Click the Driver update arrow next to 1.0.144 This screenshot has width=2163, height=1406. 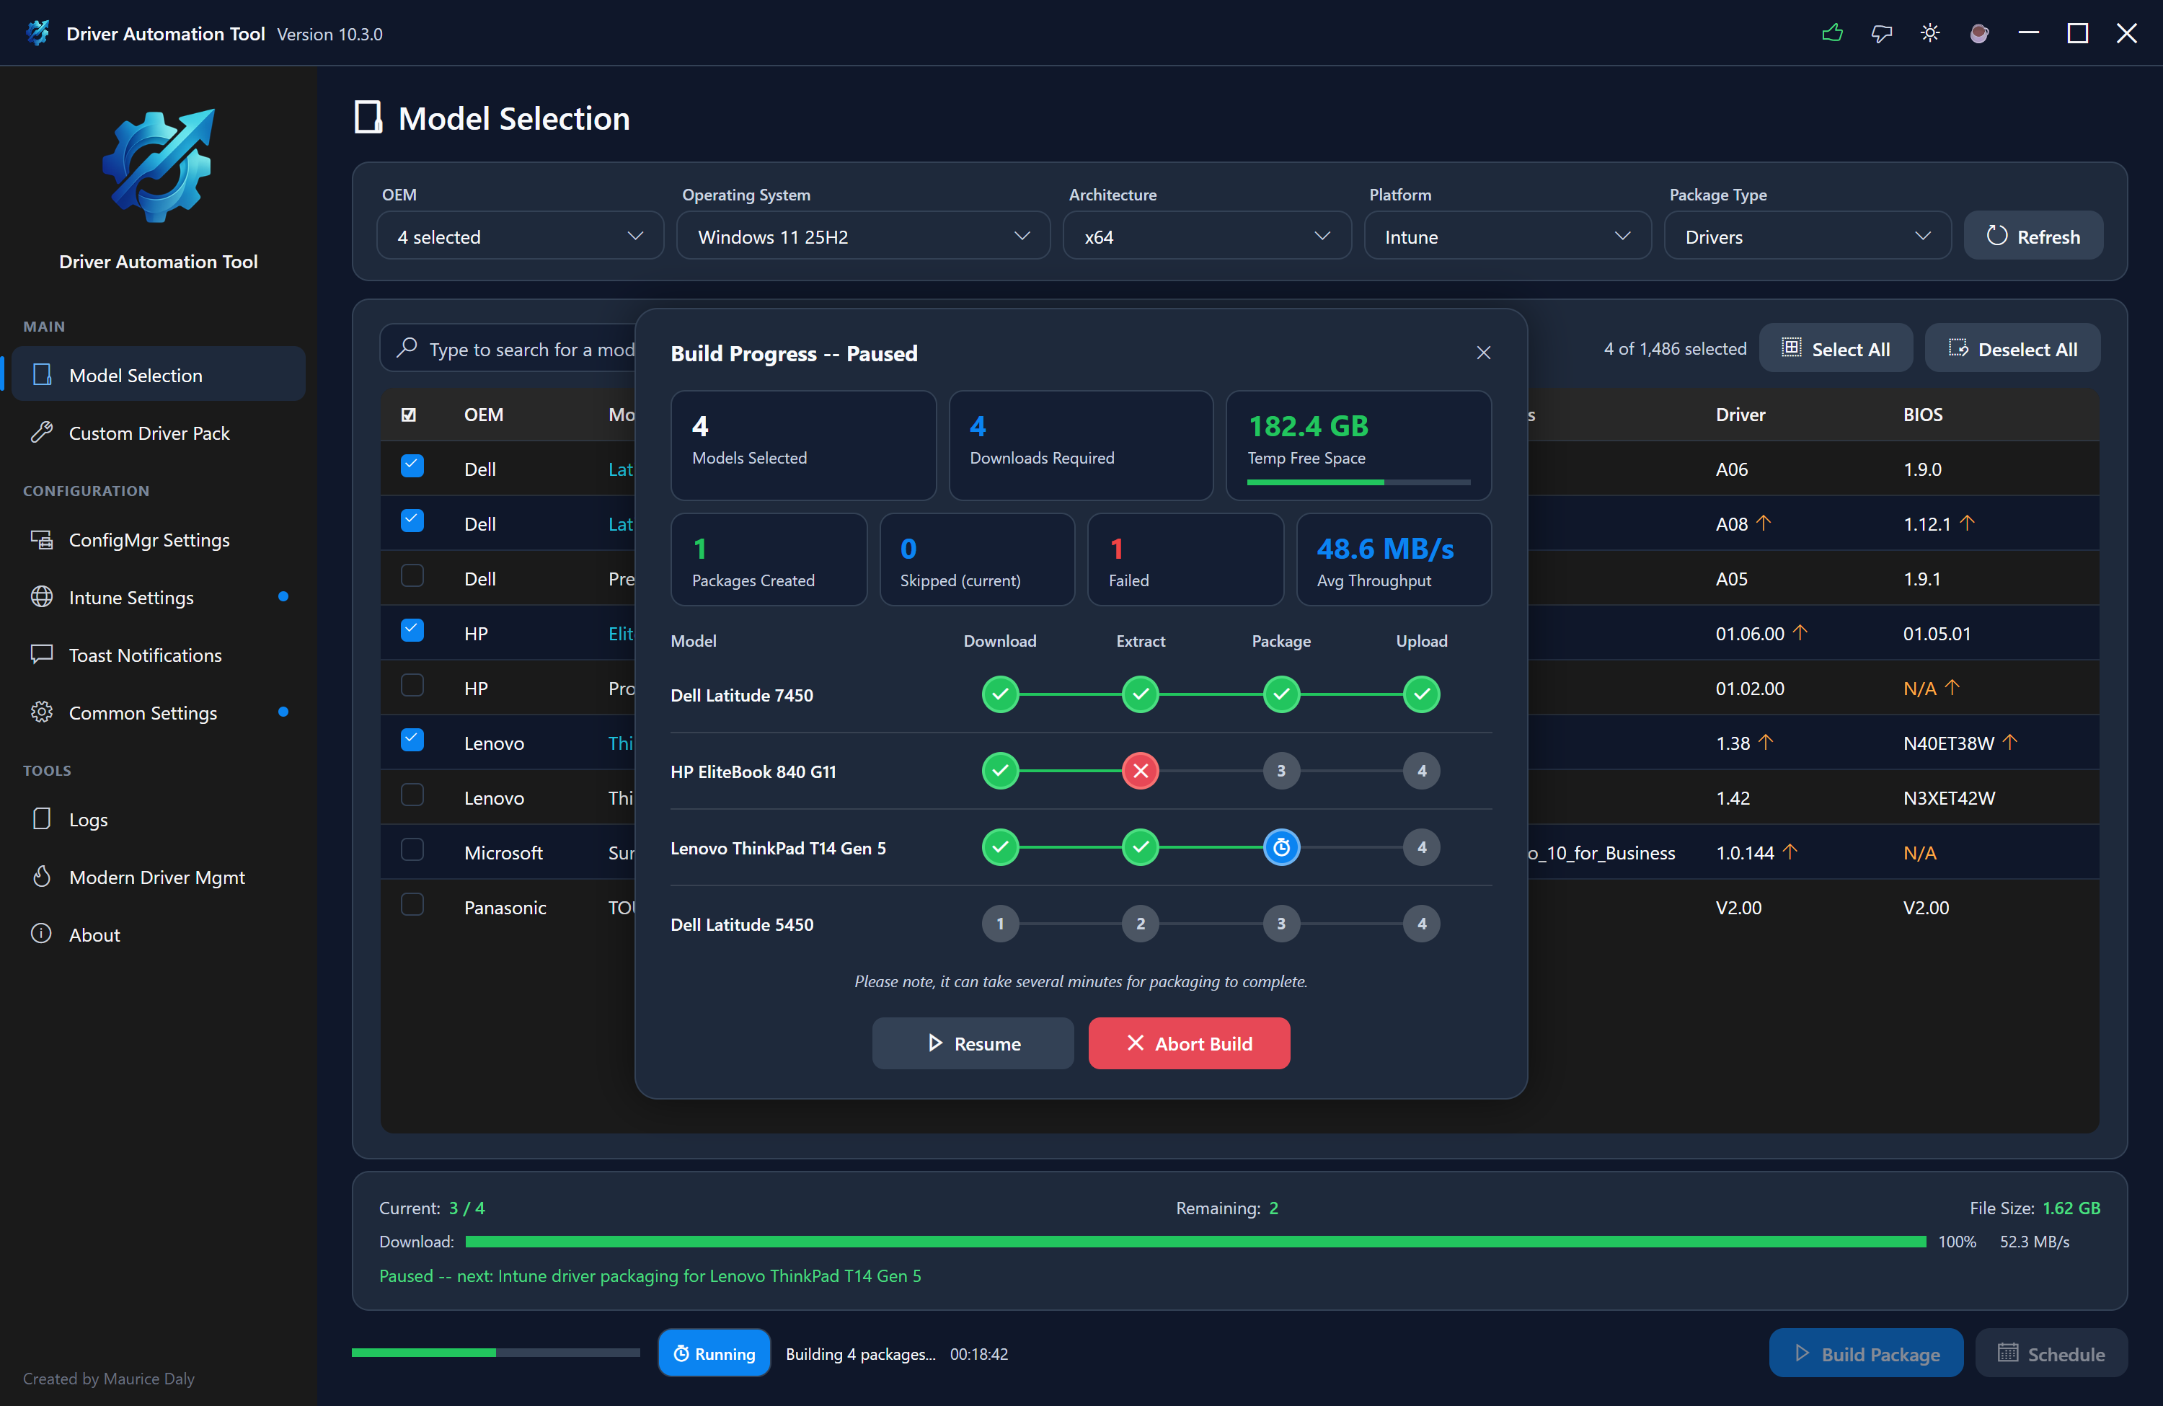pyautogui.click(x=1790, y=852)
